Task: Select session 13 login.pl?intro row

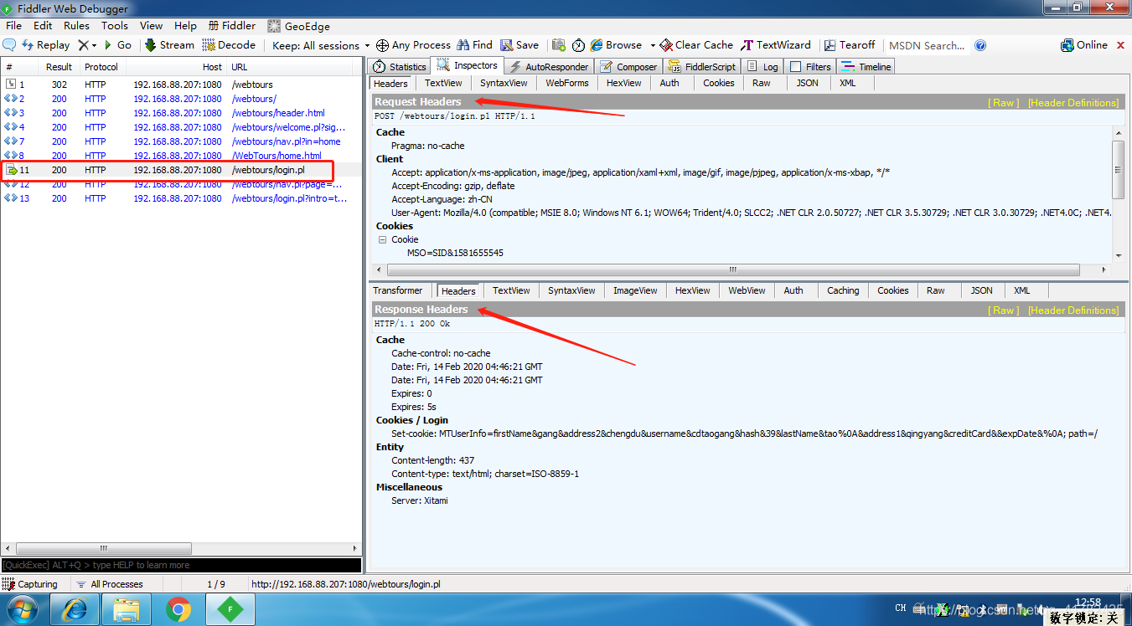Action: coord(181,198)
